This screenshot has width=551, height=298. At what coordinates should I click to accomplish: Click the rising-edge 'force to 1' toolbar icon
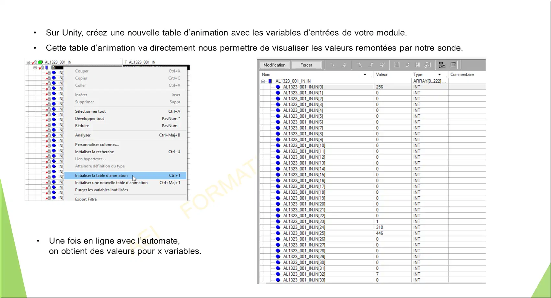tap(371, 65)
